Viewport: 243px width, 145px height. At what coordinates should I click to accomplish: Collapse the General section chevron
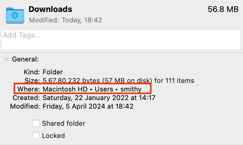pyautogui.click(x=6, y=59)
